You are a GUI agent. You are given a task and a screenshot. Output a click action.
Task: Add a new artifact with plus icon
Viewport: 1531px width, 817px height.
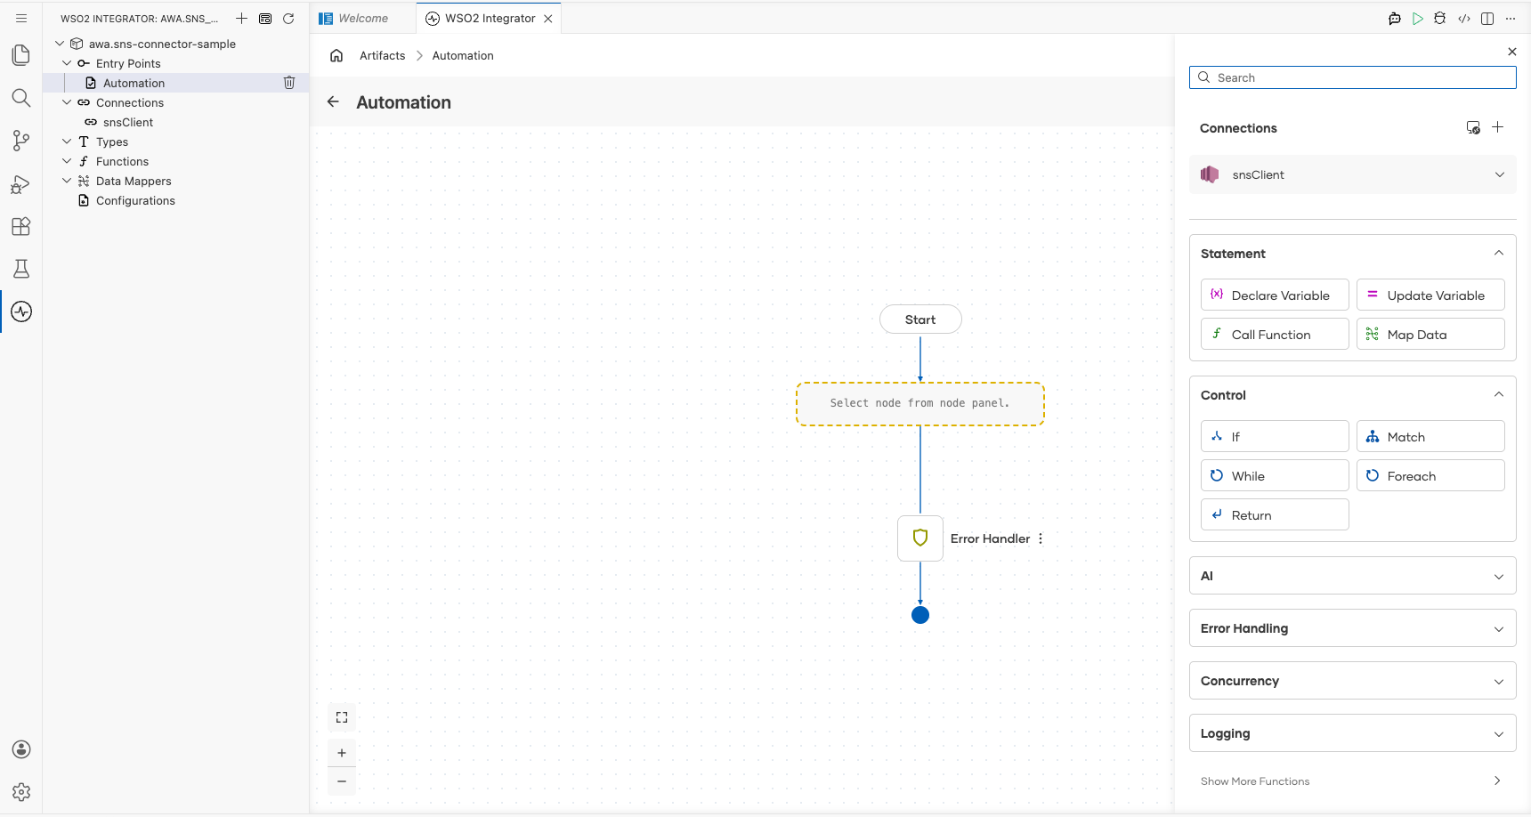[x=241, y=18]
